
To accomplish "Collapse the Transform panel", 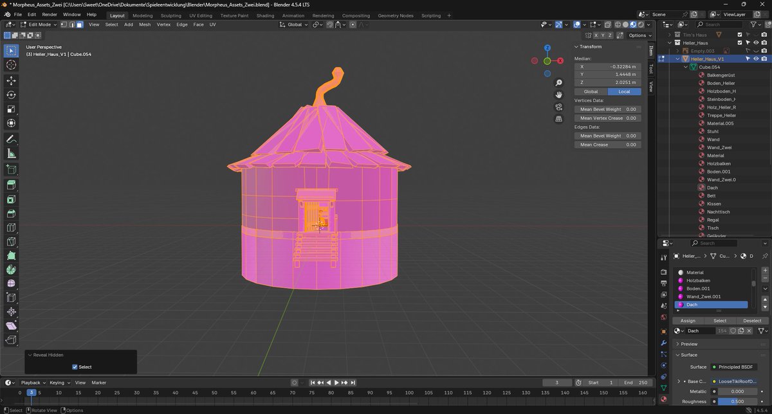I will pos(576,46).
